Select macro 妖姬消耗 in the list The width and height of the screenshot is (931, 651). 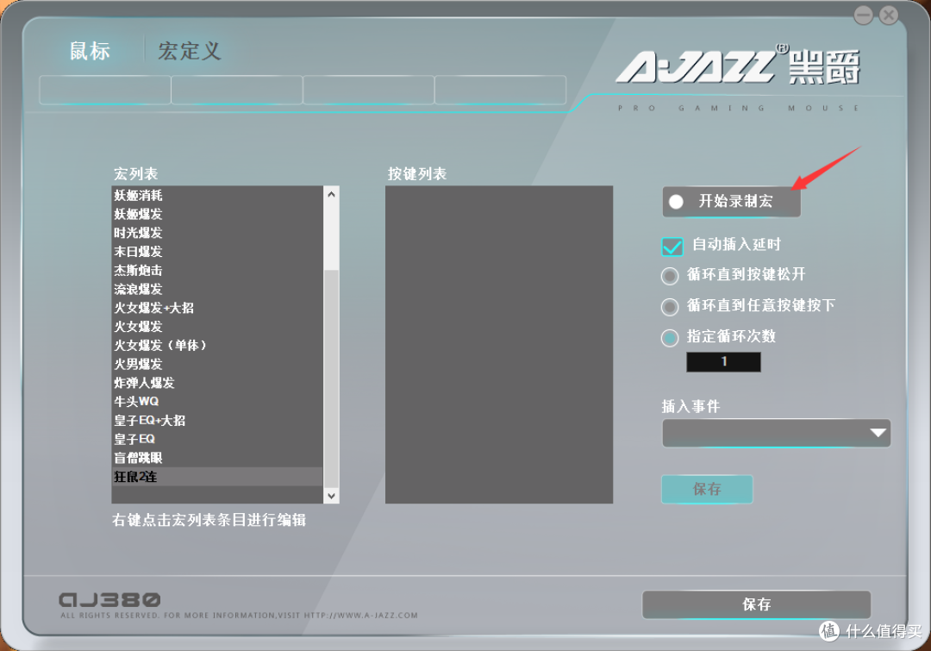(x=217, y=196)
